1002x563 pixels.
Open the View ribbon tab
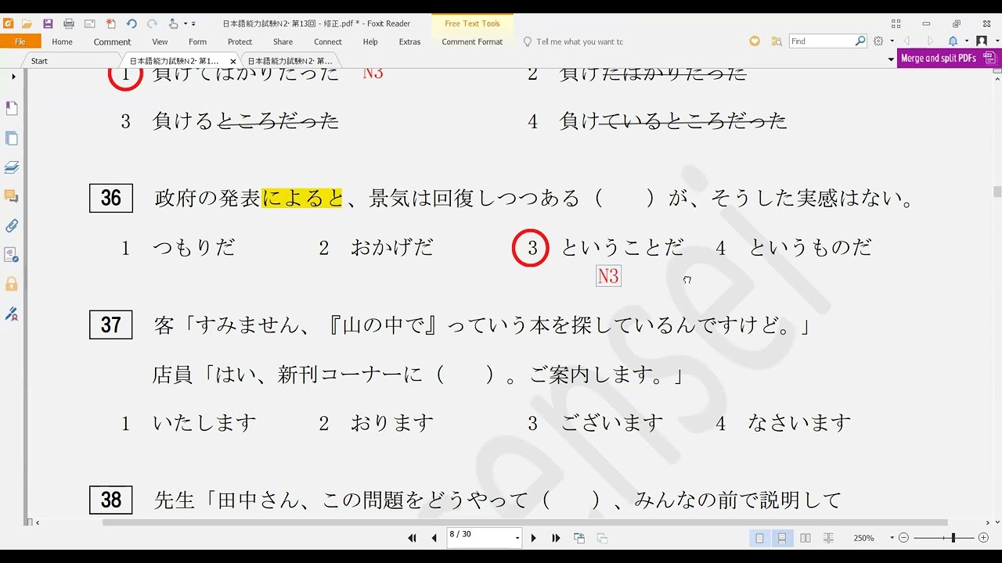coord(160,42)
